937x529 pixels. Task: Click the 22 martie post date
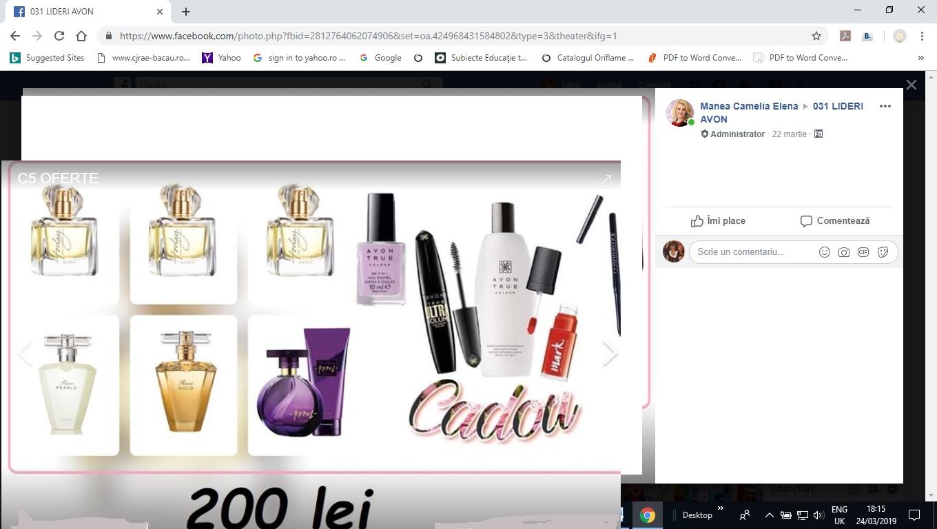[x=789, y=134]
